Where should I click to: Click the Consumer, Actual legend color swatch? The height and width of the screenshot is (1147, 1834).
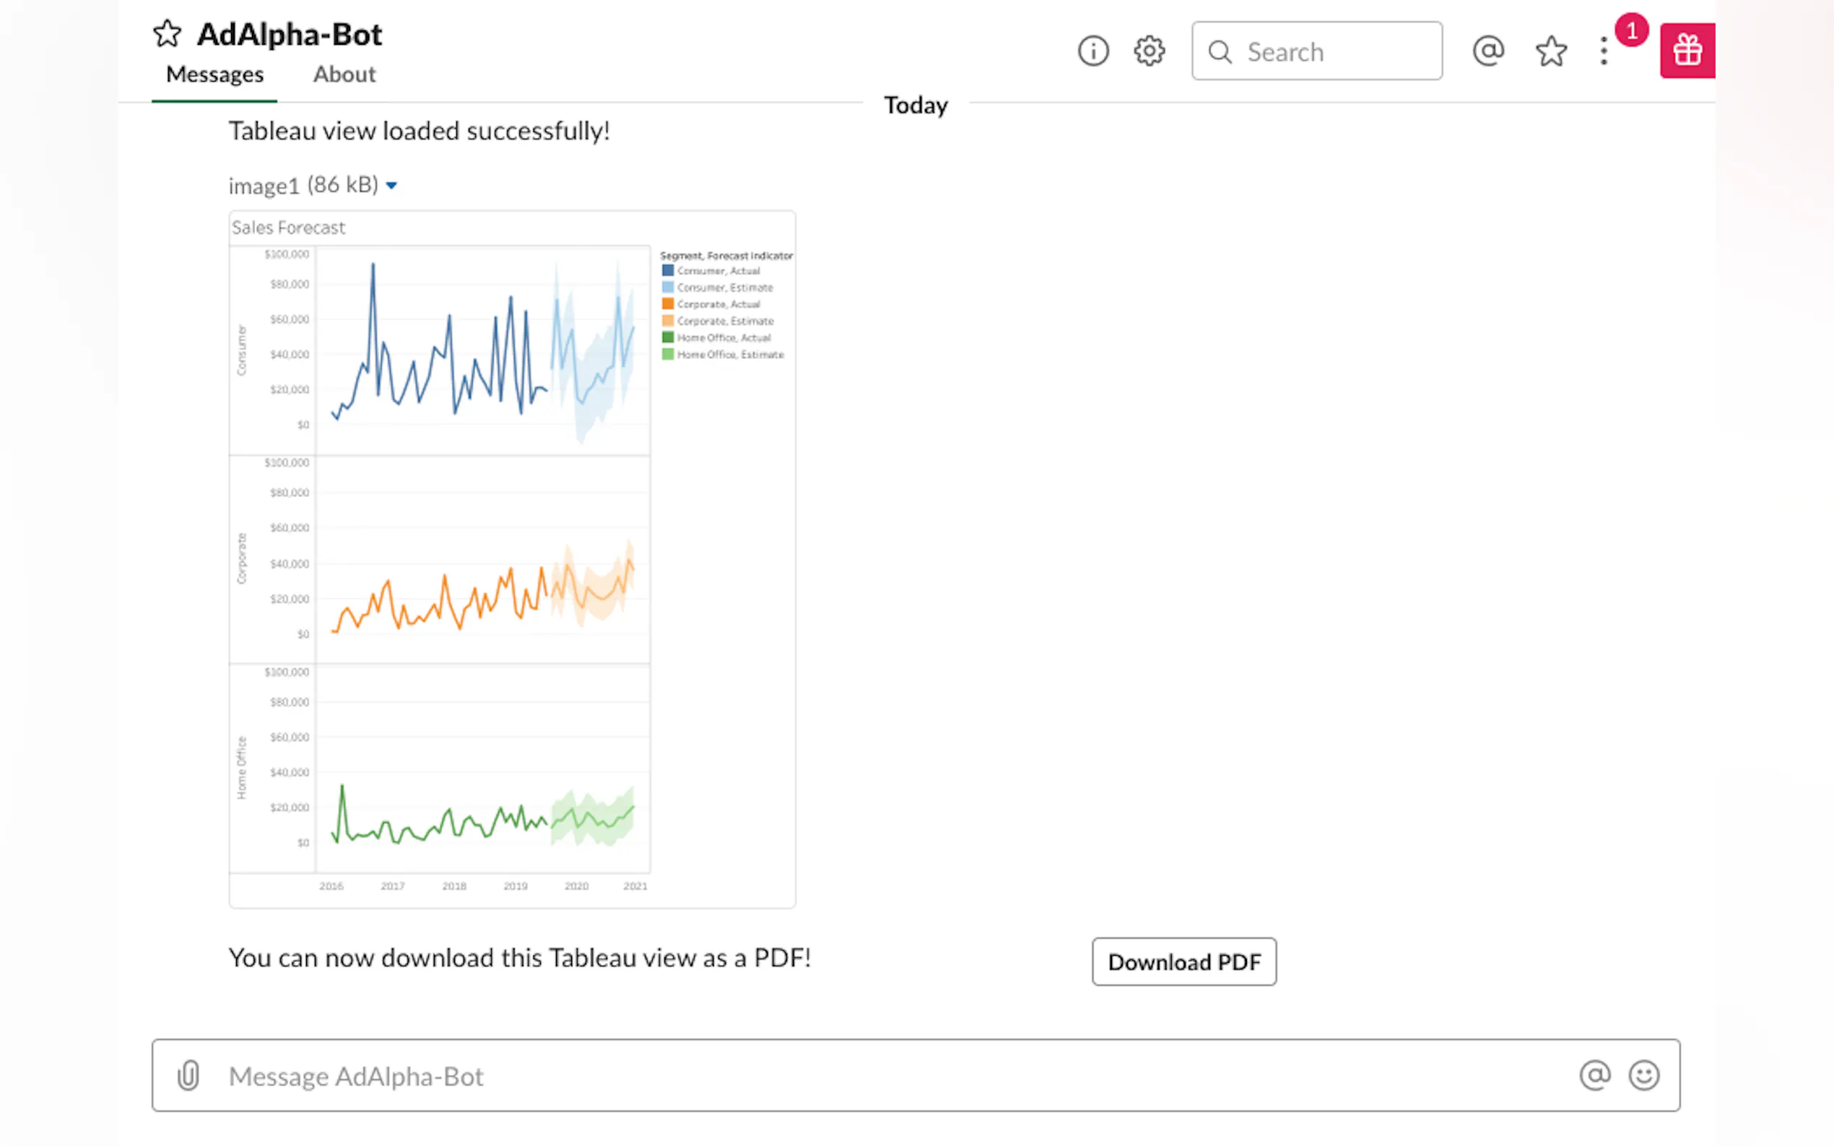click(668, 270)
